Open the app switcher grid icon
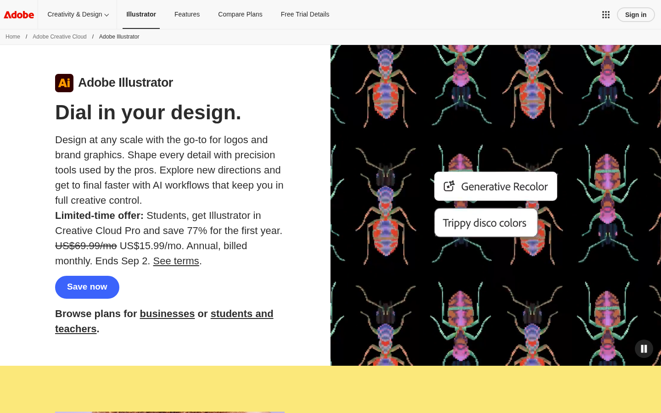The image size is (661, 413). (606, 15)
